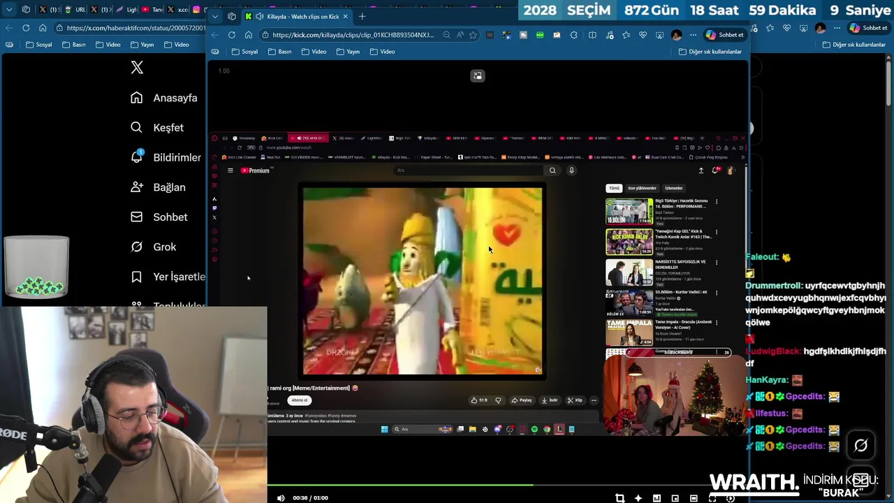
Task: Open workspaces icon in Kick browser window
Action: click(232, 16)
